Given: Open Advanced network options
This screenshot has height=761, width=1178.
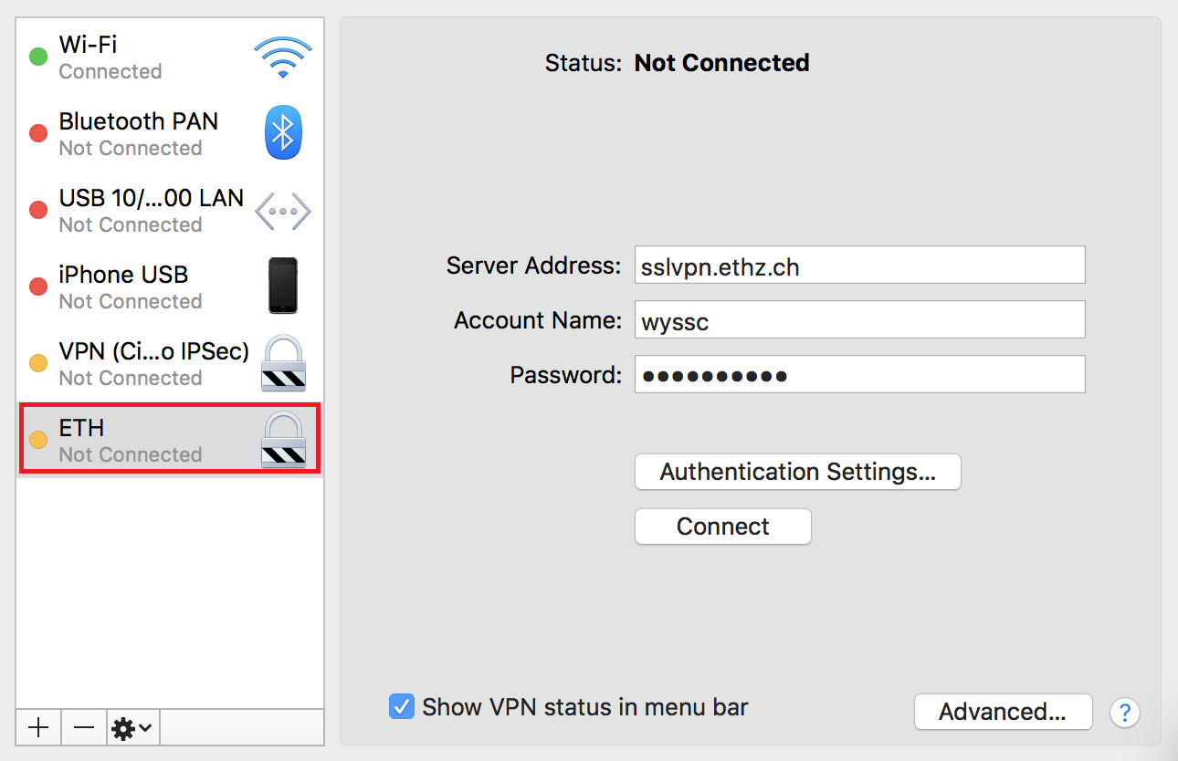Looking at the screenshot, I should 1003,712.
